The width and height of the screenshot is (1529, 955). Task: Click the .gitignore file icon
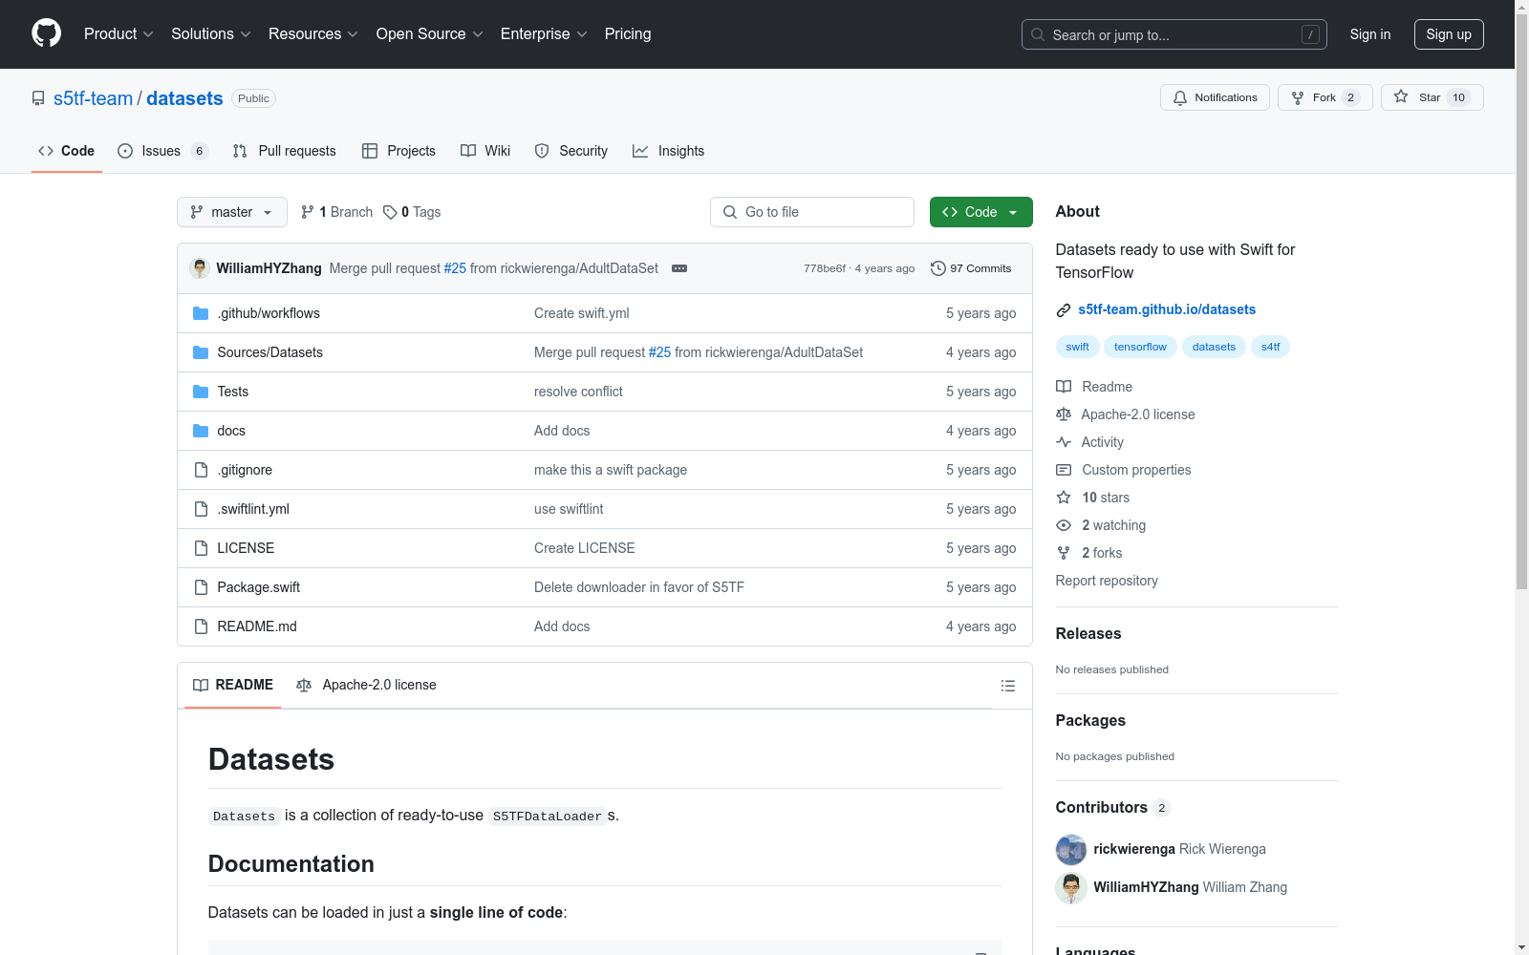[201, 470]
